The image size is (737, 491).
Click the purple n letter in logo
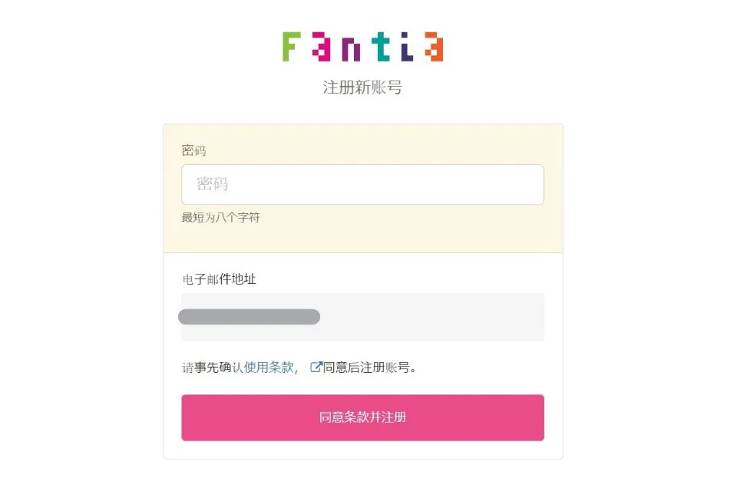pos(351,51)
